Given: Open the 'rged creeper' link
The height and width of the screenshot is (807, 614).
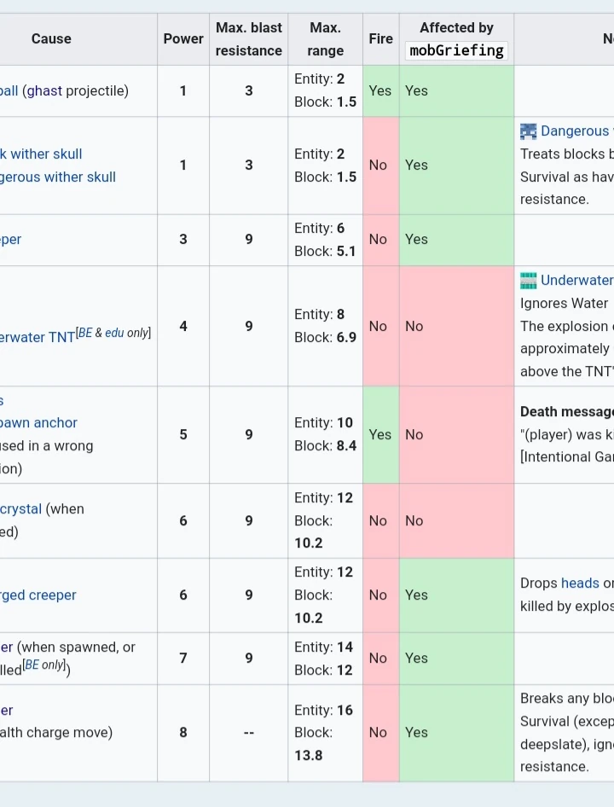Looking at the screenshot, I should pos(38,595).
